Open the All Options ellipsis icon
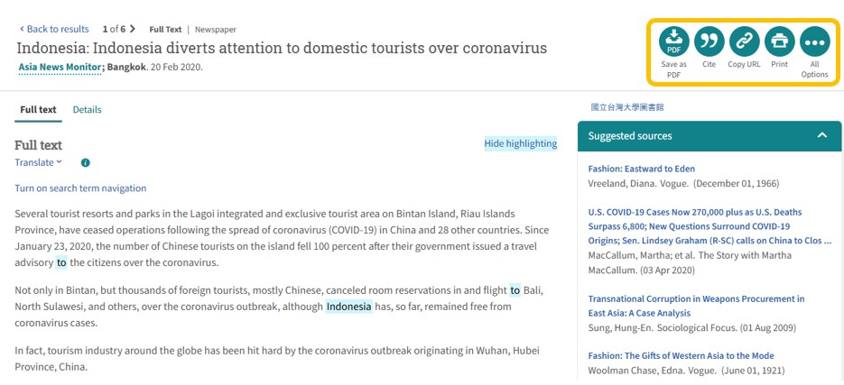Screen dimensions: 844x385 (814, 41)
